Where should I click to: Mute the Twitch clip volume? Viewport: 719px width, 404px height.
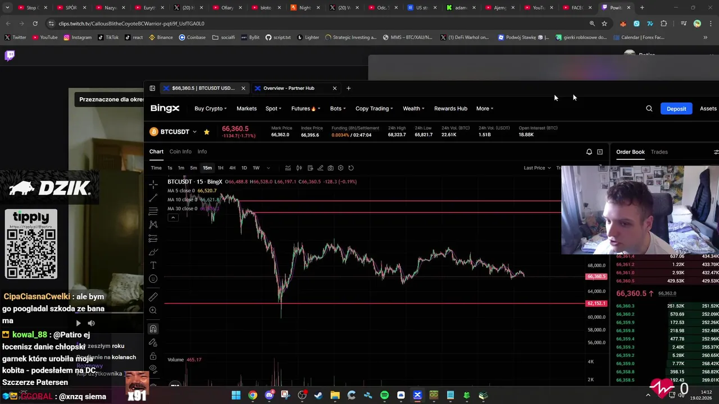(x=92, y=323)
